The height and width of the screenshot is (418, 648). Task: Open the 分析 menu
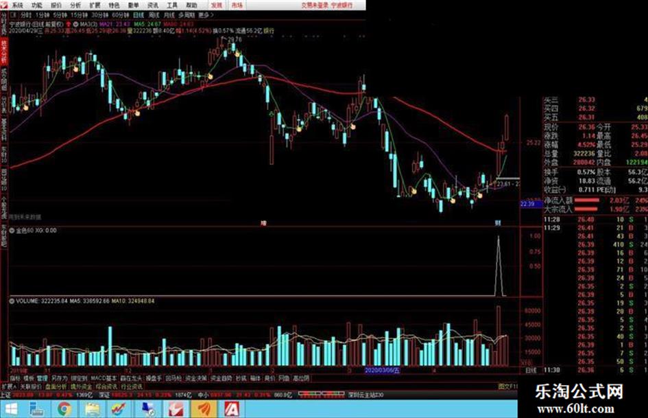pyautogui.click(x=75, y=5)
